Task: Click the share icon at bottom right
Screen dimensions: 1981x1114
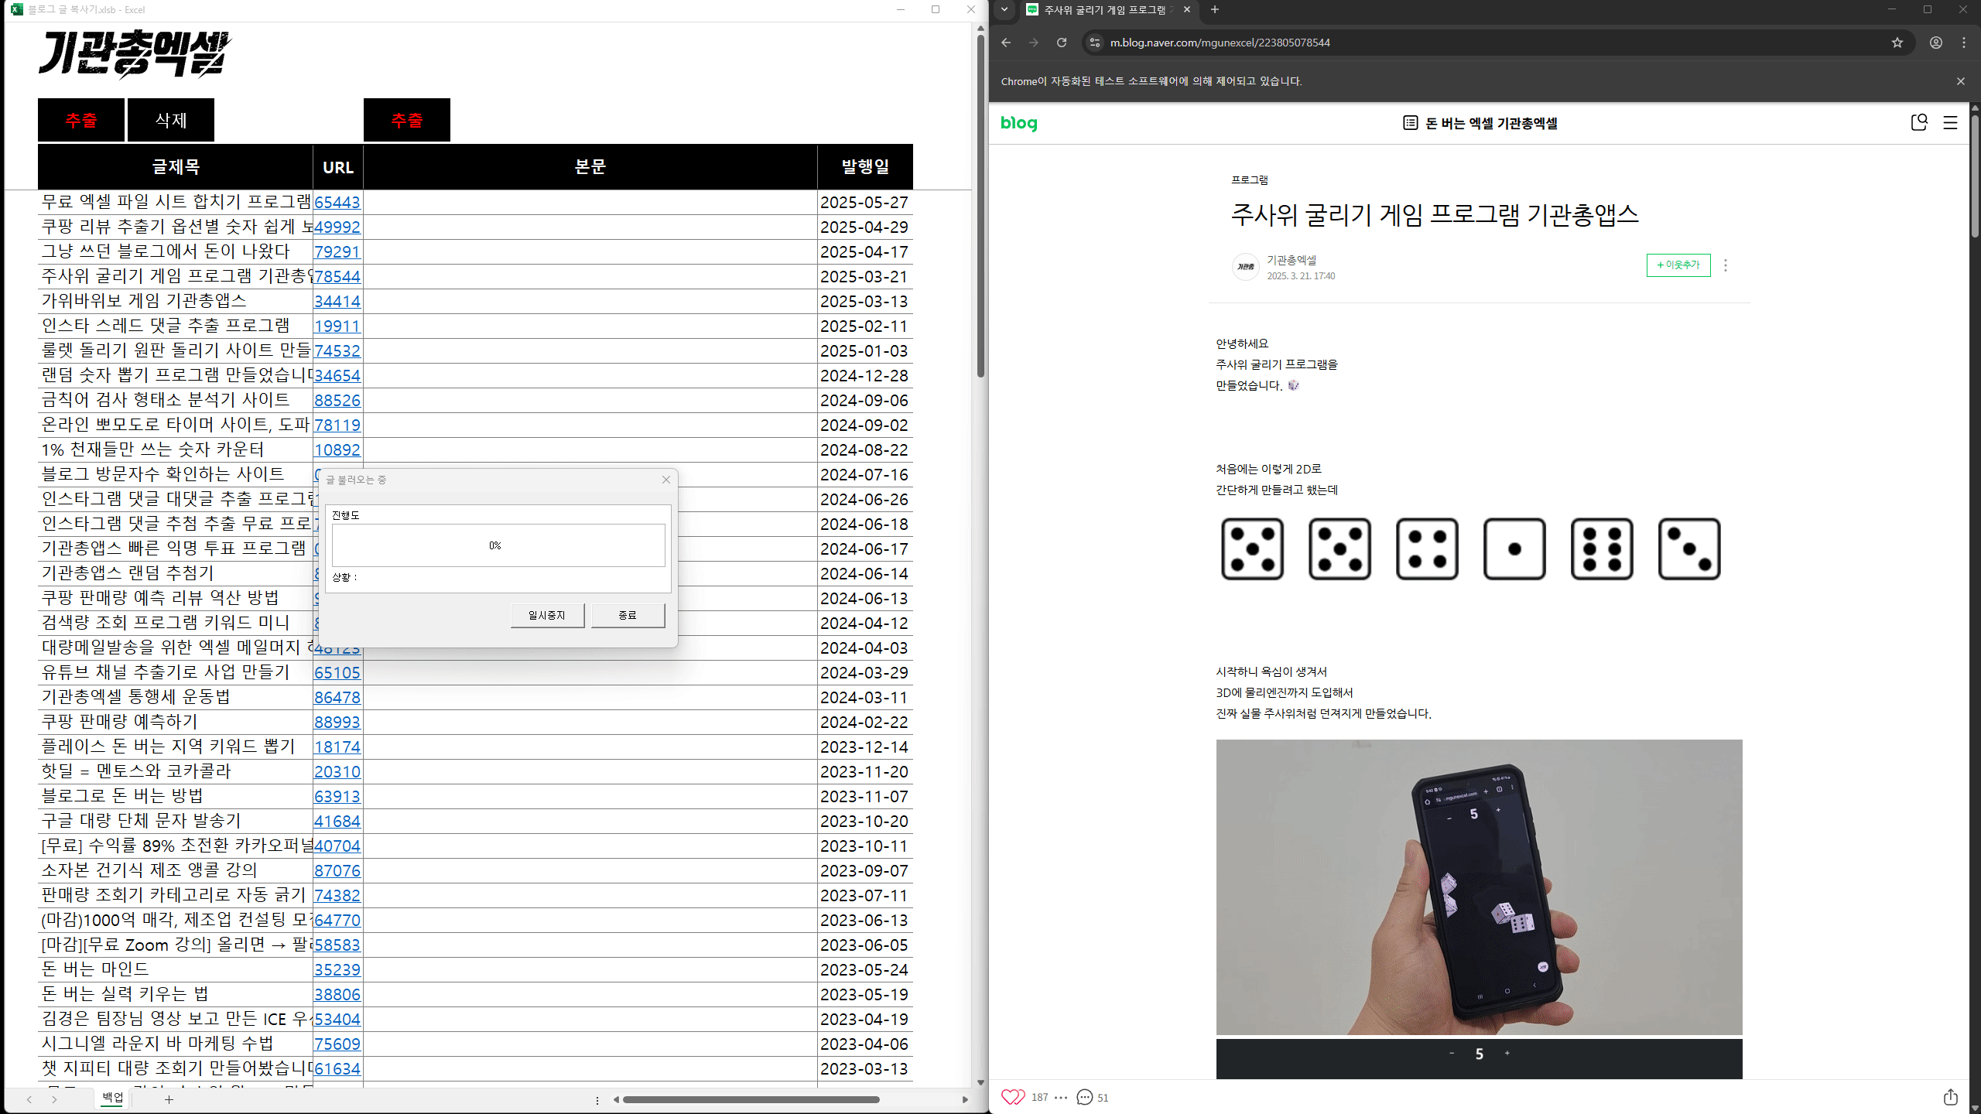Action: tap(1950, 1097)
